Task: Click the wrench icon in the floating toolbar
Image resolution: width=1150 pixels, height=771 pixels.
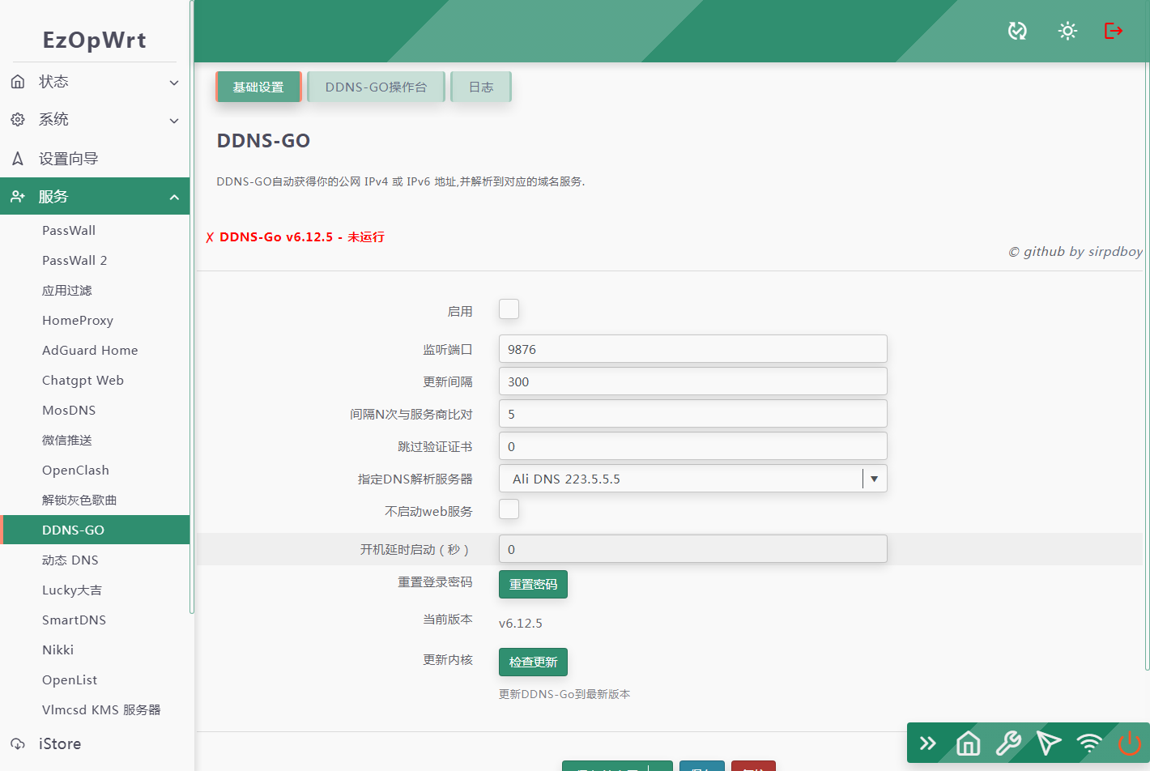Action: click(x=1008, y=743)
